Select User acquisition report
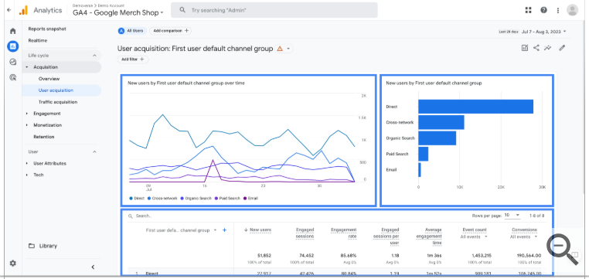This screenshot has width=589, height=279. (x=56, y=90)
